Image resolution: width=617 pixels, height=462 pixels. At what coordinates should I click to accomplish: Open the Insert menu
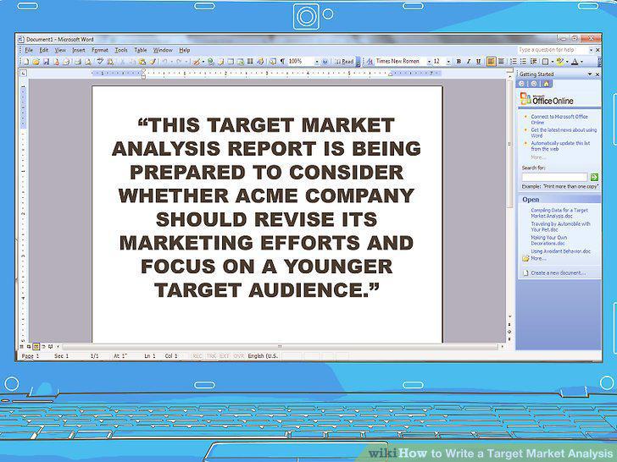click(x=78, y=50)
